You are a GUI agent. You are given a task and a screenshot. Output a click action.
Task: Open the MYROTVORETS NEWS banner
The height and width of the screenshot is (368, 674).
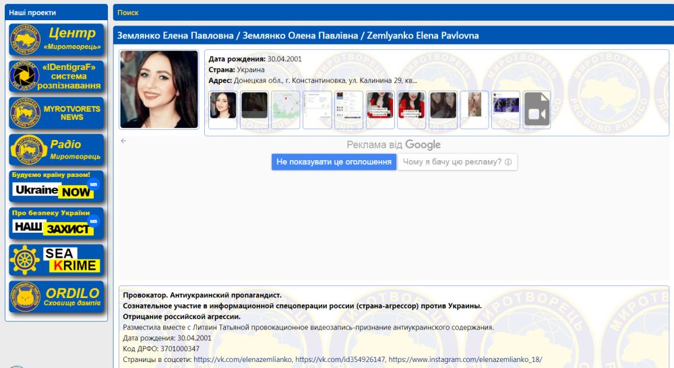point(57,113)
